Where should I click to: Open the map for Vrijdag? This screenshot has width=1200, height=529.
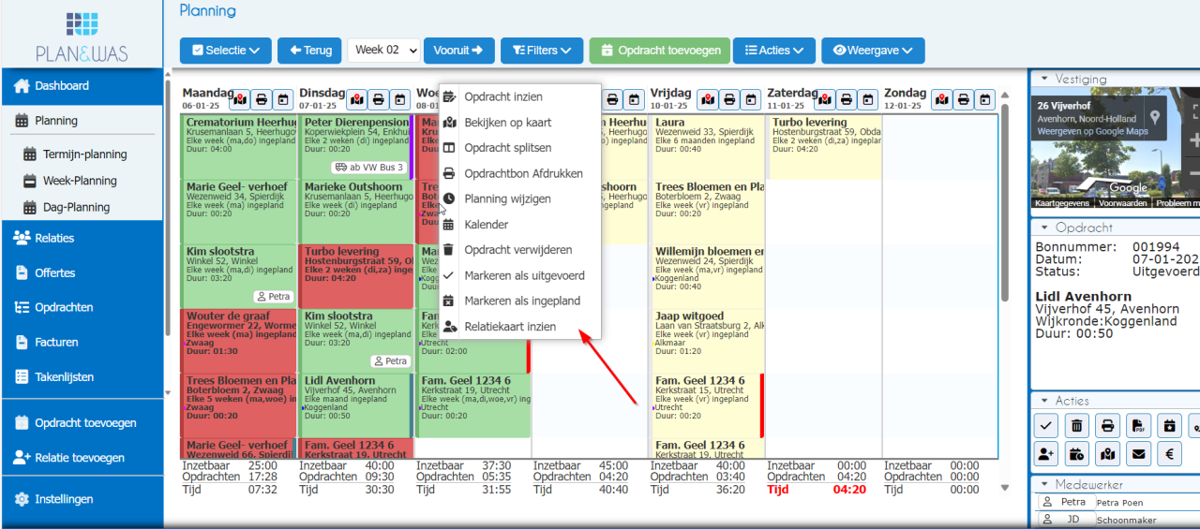click(x=708, y=98)
